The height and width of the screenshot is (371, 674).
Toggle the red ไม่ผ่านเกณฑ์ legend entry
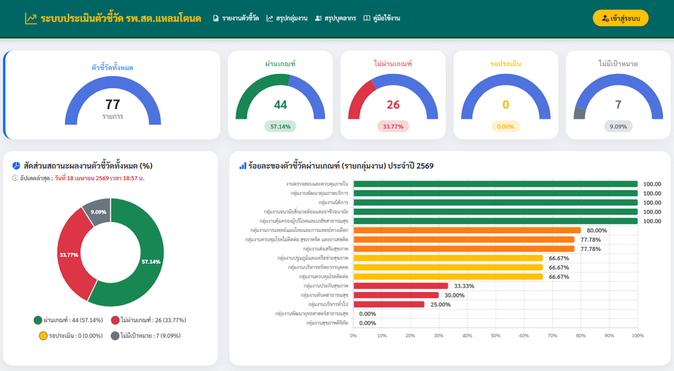click(148, 320)
